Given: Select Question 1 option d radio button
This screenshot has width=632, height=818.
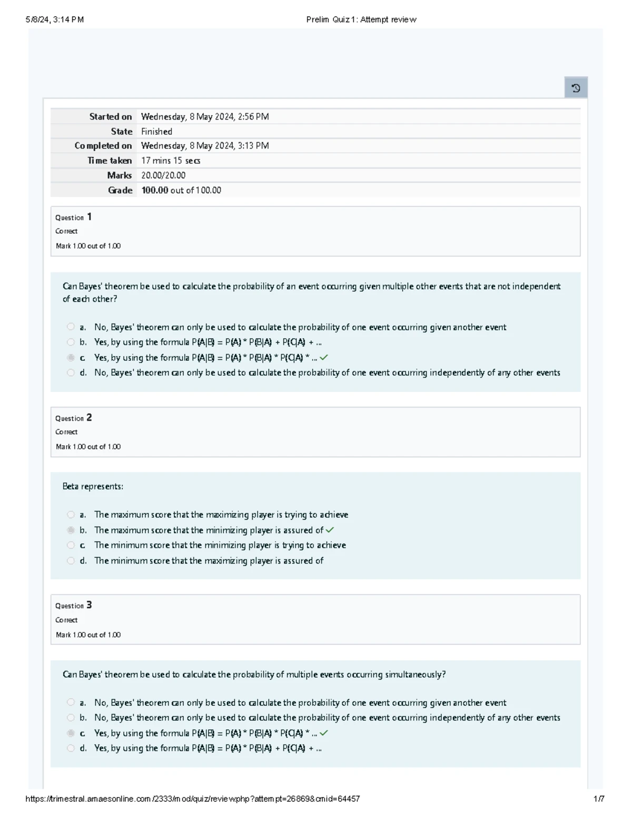Looking at the screenshot, I should pos(71,373).
